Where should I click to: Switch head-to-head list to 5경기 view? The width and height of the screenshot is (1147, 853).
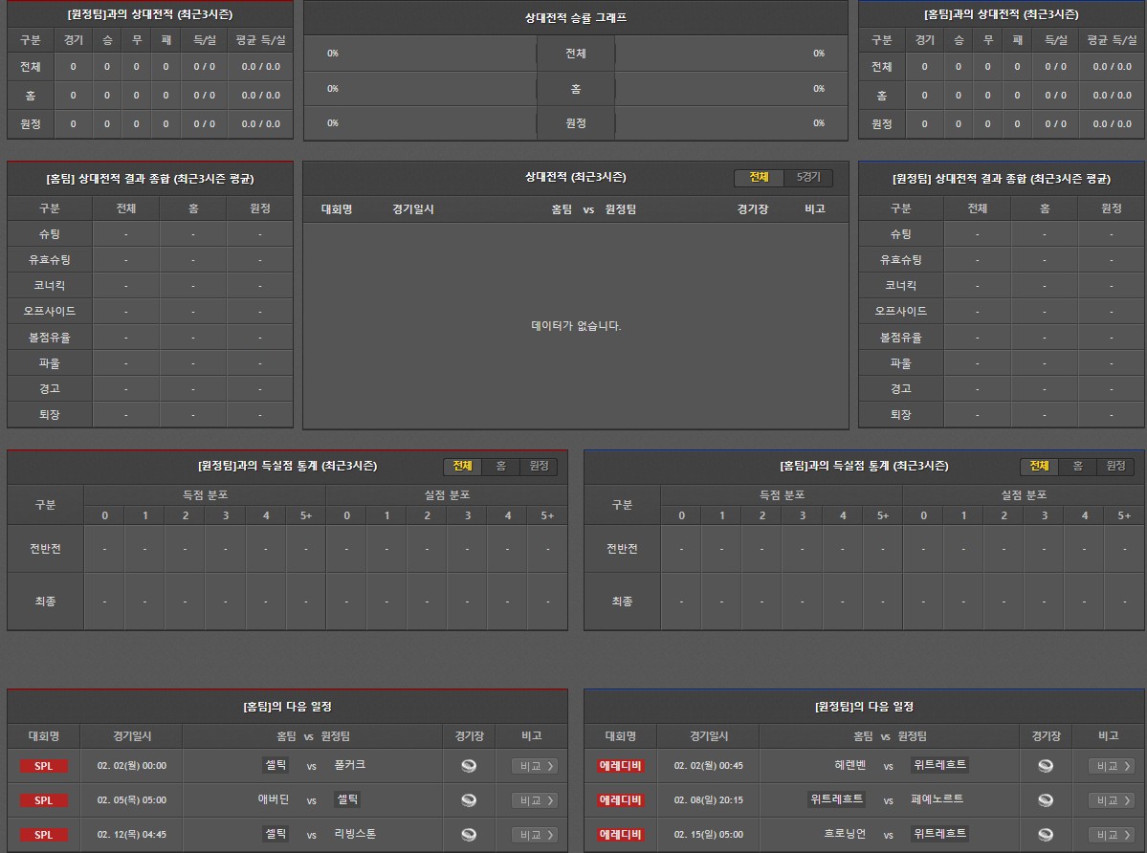pyautogui.click(x=807, y=178)
